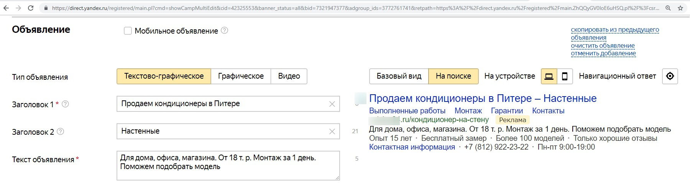Select the Текстово-графическое ad type
The image size is (690, 187).
click(x=164, y=76)
